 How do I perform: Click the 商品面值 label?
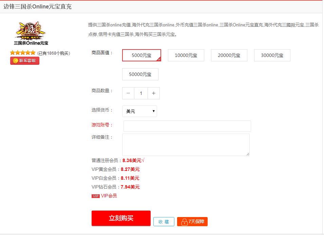[x=102, y=53]
